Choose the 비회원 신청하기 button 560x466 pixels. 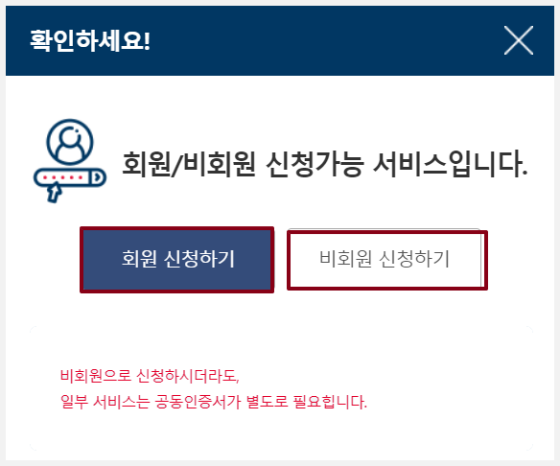[387, 260]
